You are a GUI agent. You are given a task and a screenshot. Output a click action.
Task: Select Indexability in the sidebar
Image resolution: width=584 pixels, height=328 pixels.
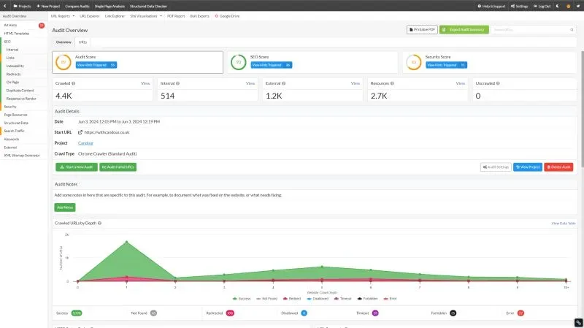(x=15, y=66)
